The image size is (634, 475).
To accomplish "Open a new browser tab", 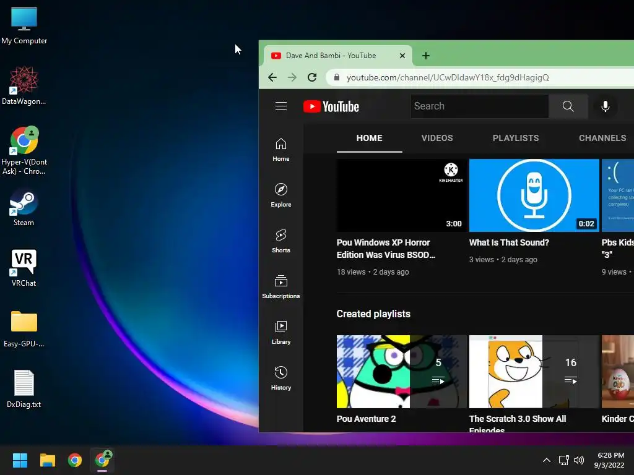I will click(x=426, y=56).
